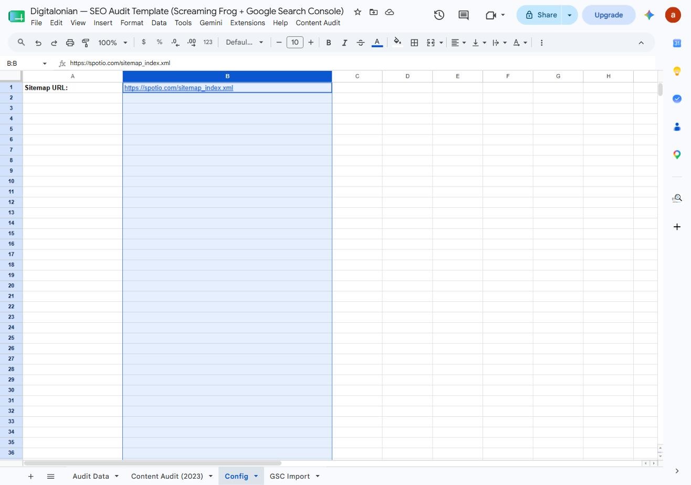Image resolution: width=691 pixels, height=485 pixels.
Task: Toggle strikethrough formatting
Action: tap(360, 43)
